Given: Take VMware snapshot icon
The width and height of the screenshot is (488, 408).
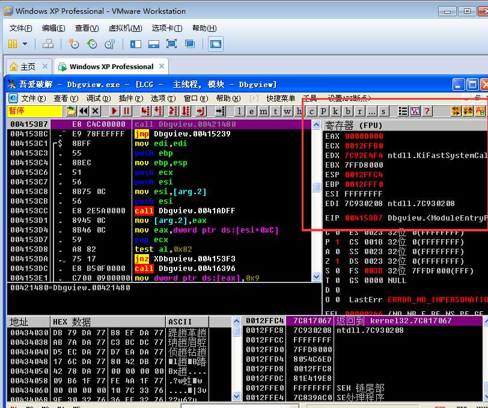Looking at the screenshot, I should 74,44.
